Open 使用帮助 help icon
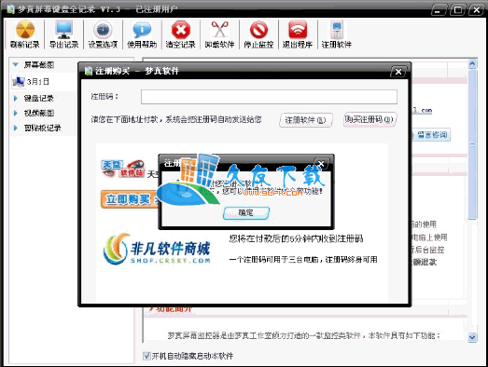This screenshot has width=488, height=367. point(142,34)
